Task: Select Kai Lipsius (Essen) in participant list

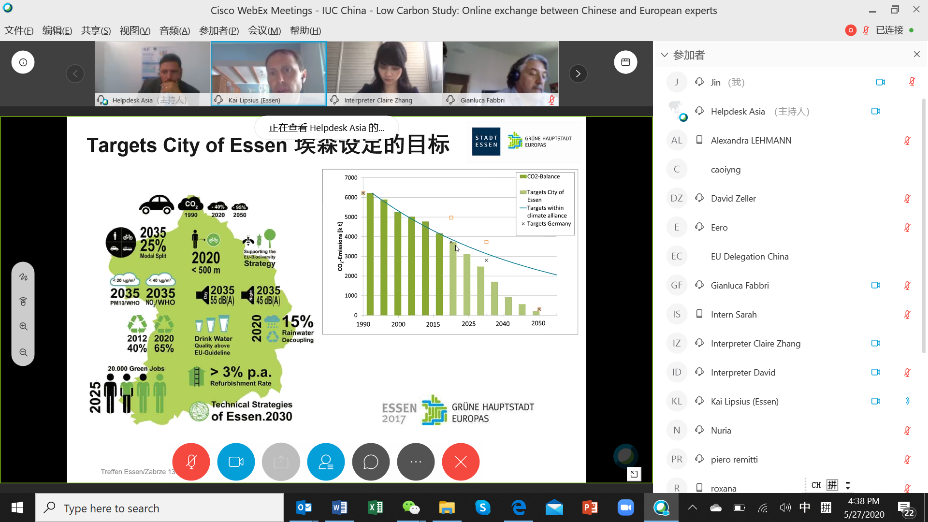Action: 744,401
